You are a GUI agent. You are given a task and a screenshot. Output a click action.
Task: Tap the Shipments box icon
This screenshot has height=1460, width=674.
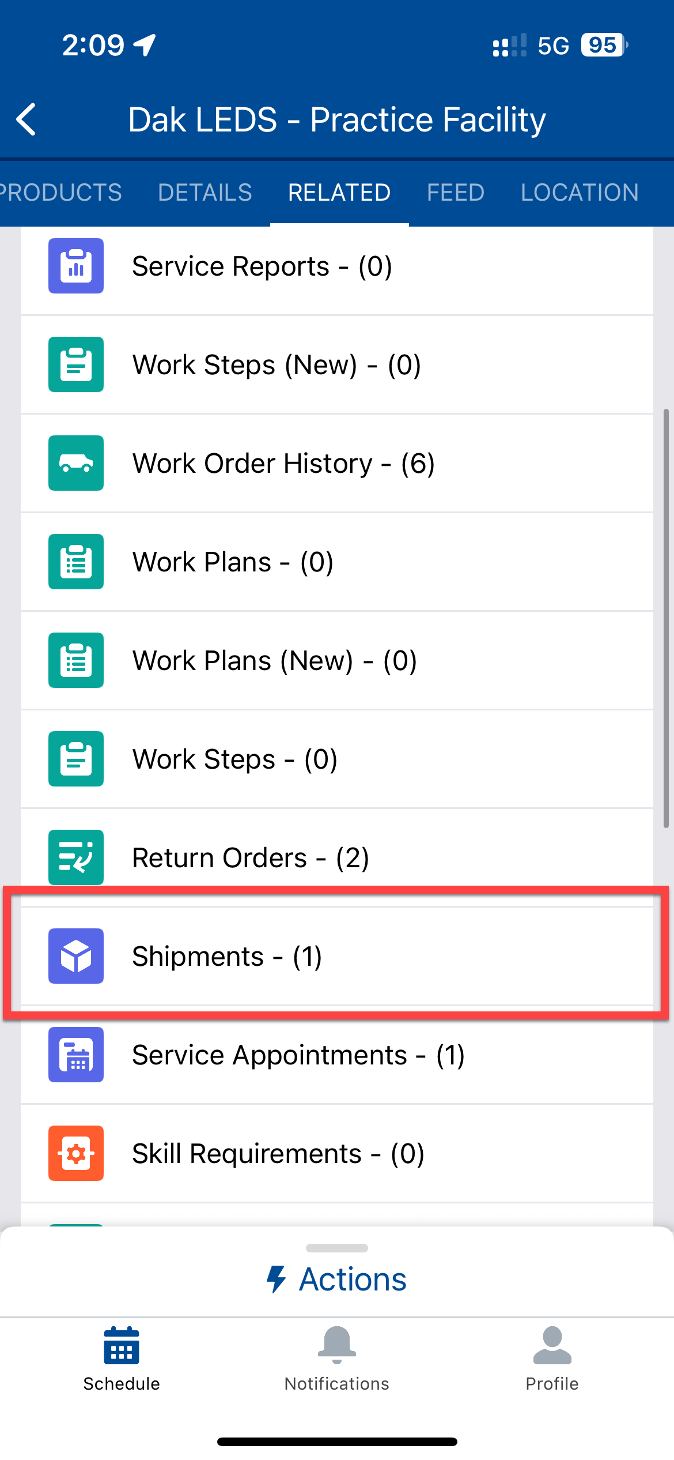tap(76, 956)
